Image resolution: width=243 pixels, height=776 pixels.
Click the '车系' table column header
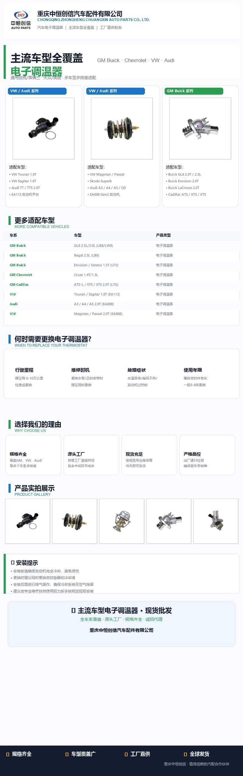click(13, 235)
